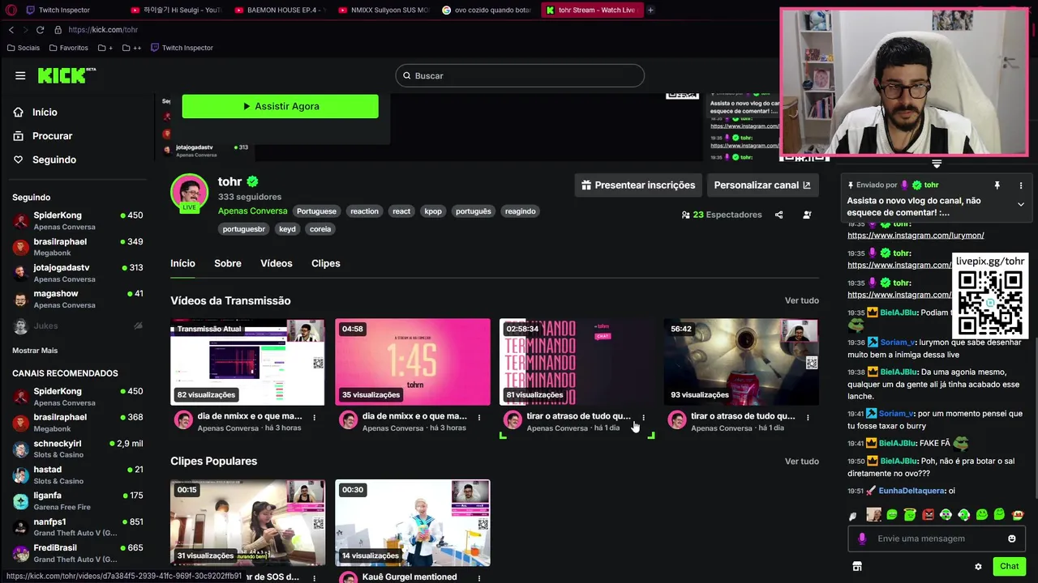Pick the angry red emote
The image size is (1038, 583).
(928, 515)
